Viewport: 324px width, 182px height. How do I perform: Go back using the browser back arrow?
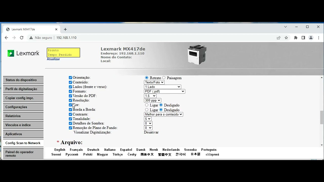pyautogui.click(x=6, y=38)
